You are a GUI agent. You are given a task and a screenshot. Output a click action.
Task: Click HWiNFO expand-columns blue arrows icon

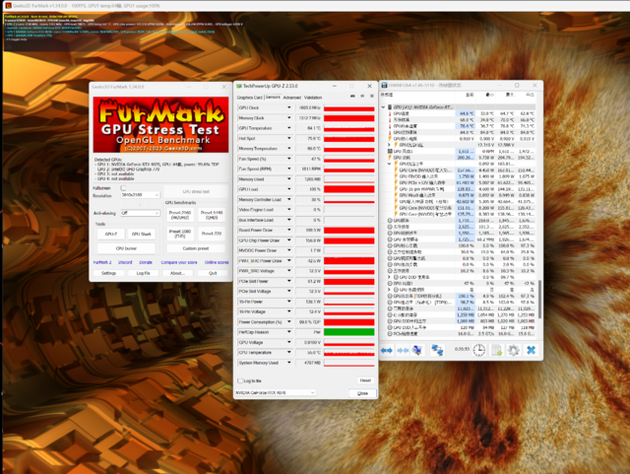pos(387,351)
